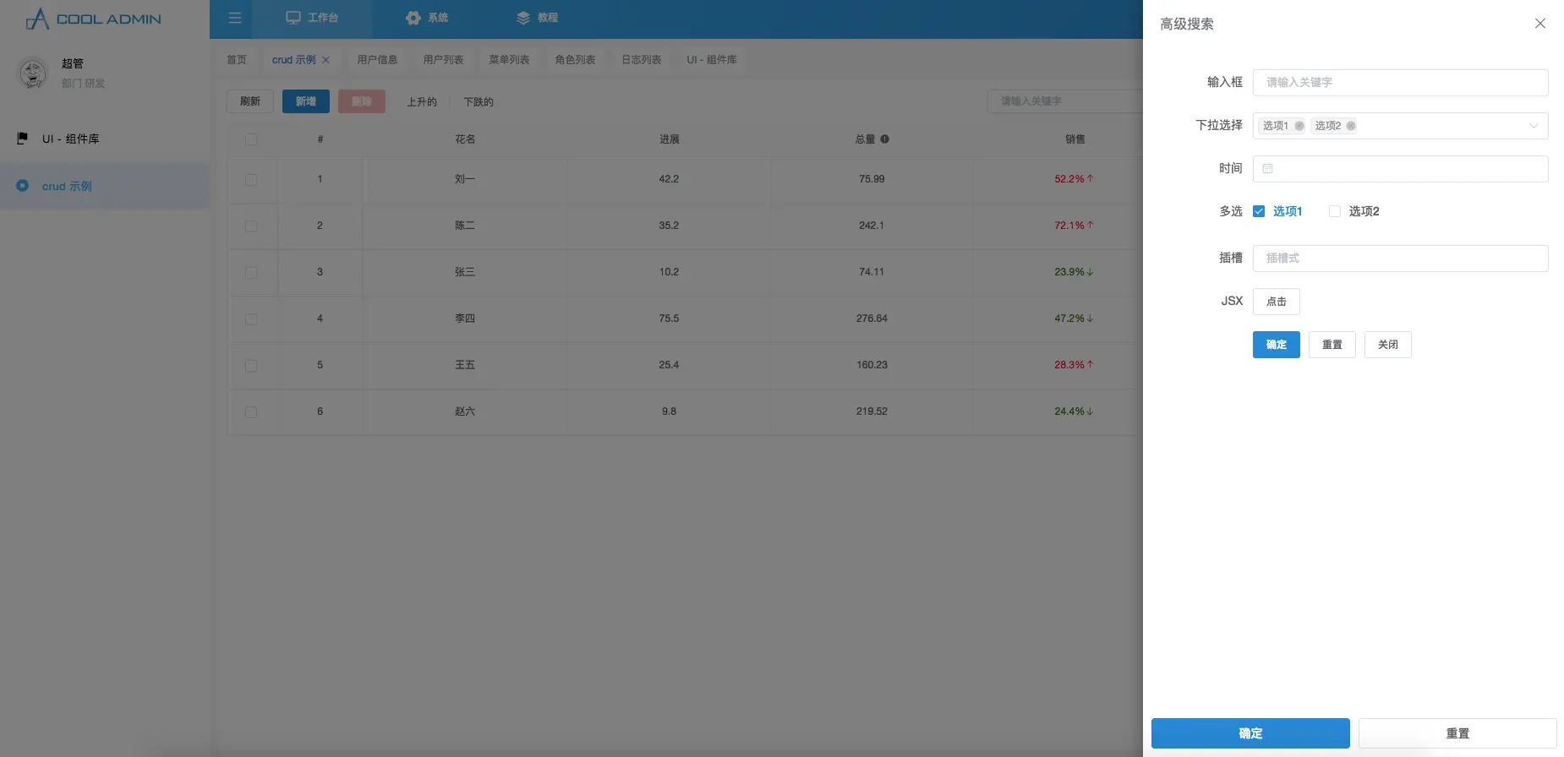1564x757 pixels.
Task: Click the 刷新 button
Action: (250, 101)
